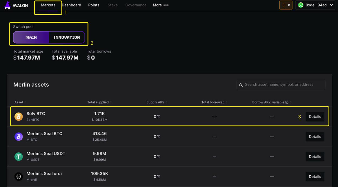Viewport: 338px width, 187px height.
Task: Click the 9.98M total supplied value
Action: (x=99, y=154)
